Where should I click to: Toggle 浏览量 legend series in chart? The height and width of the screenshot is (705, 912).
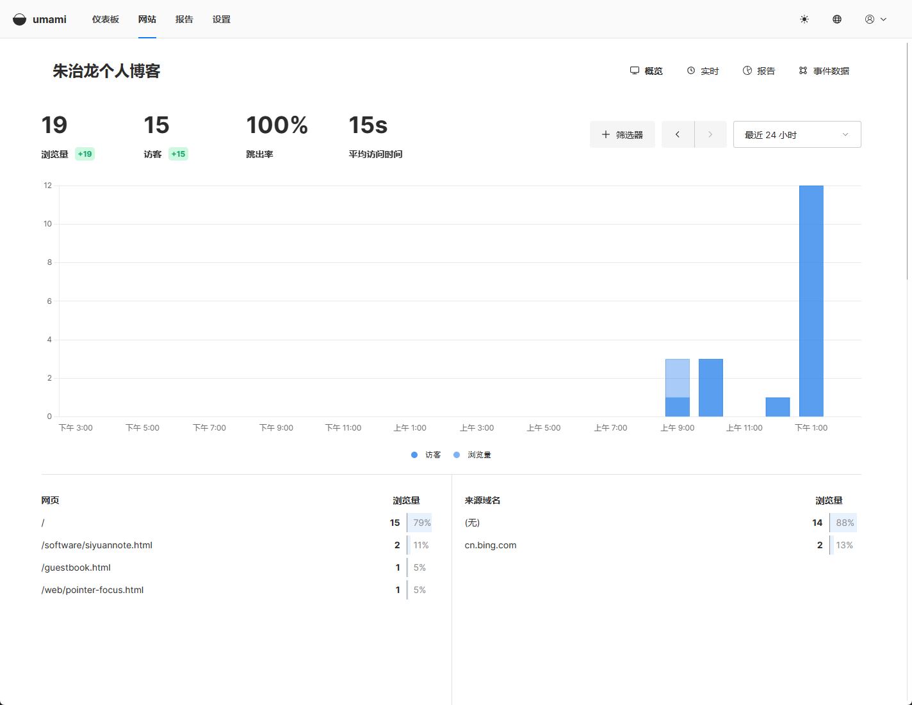point(472,455)
